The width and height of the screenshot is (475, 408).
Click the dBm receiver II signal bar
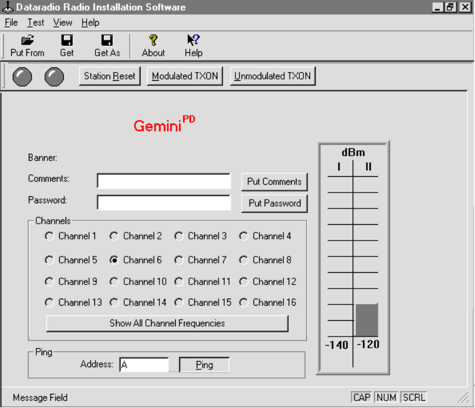[x=367, y=320]
